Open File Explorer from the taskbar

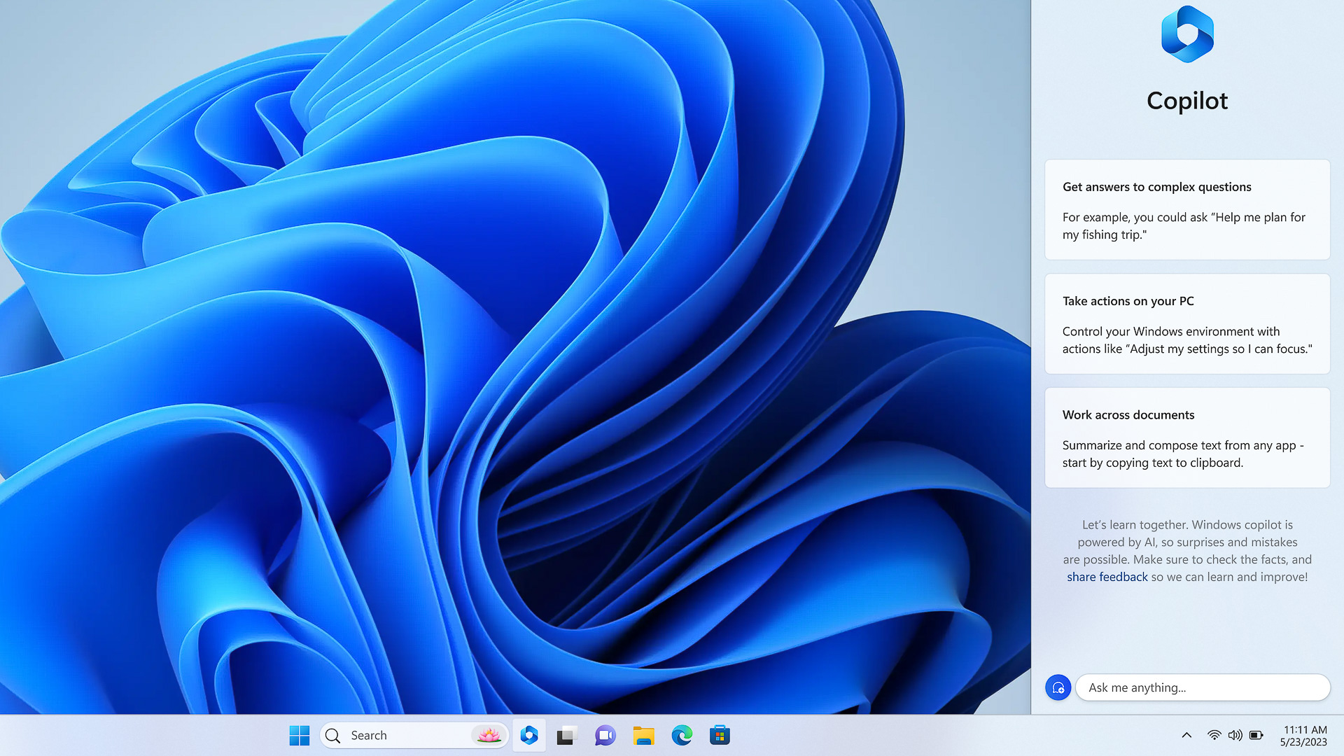[643, 735]
